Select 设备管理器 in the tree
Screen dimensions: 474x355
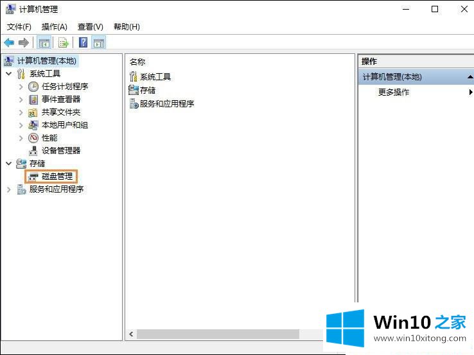click(x=61, y=151)
